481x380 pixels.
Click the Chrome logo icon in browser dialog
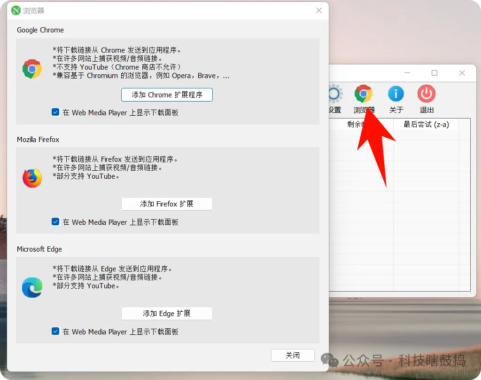coord(32,69)
